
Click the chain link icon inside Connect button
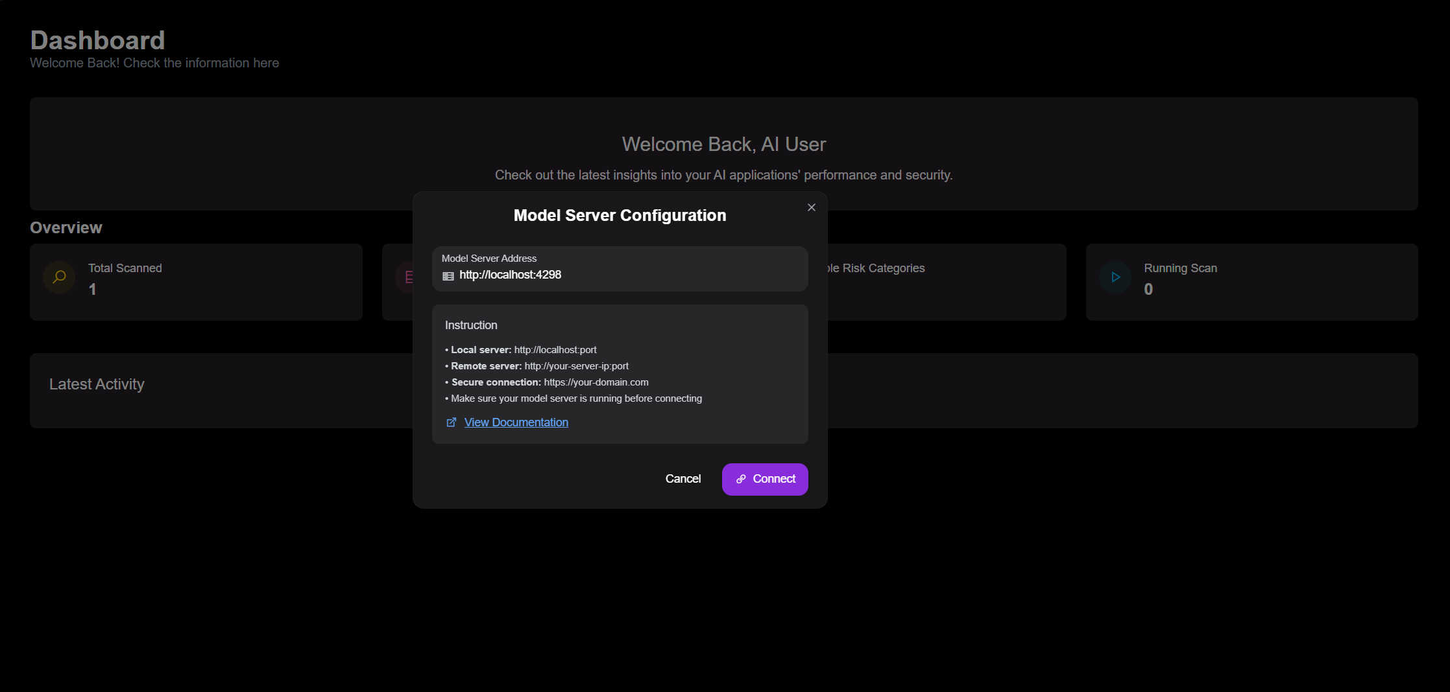click(741, 479)
